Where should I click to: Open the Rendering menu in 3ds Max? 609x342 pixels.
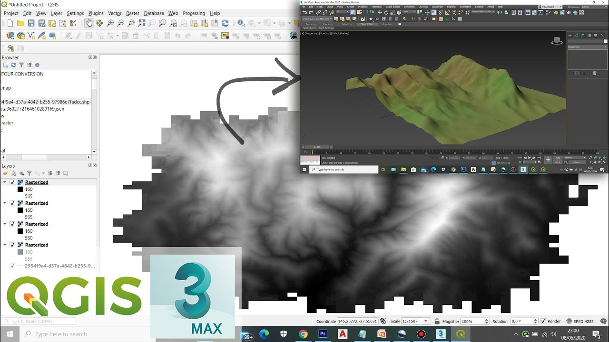coord(409,7)
